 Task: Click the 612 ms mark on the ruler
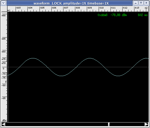(x=125, y=8)
